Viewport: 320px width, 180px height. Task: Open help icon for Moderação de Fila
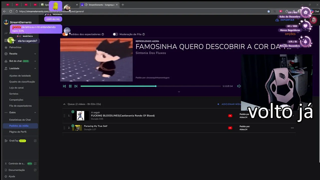tap(143, 34)
